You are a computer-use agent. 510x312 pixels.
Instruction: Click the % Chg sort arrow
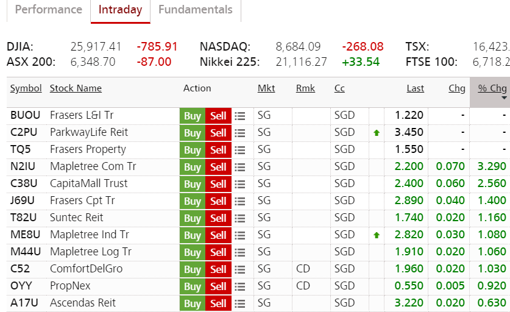(504, 97)
